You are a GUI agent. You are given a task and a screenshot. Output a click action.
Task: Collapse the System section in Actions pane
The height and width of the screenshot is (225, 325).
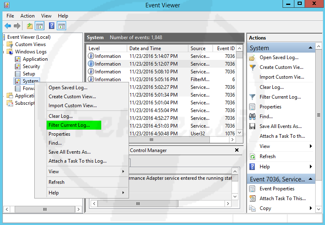(x=310, y=48)
